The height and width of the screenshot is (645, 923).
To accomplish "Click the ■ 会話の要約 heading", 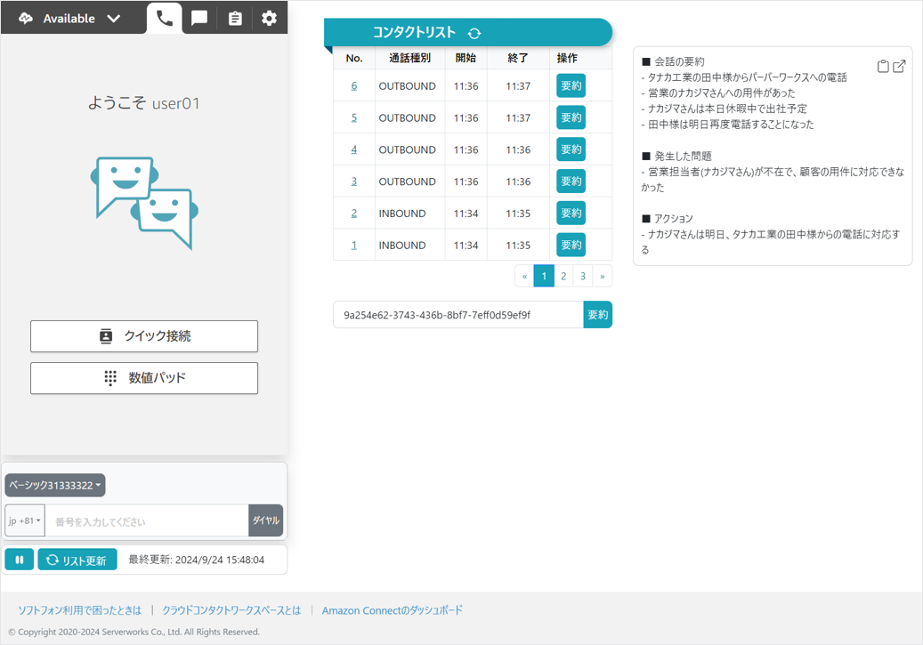I will (673, 61).
